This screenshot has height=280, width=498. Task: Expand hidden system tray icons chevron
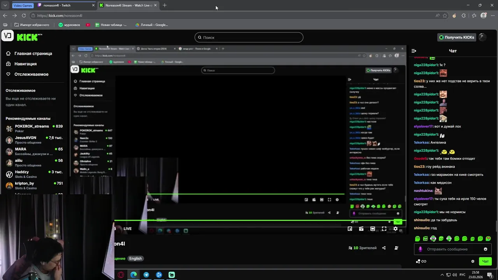[442, 275]
